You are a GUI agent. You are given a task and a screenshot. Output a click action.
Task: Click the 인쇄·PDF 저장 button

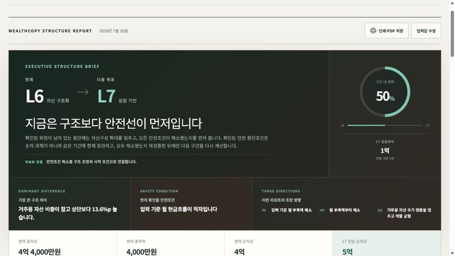point(386,30)
